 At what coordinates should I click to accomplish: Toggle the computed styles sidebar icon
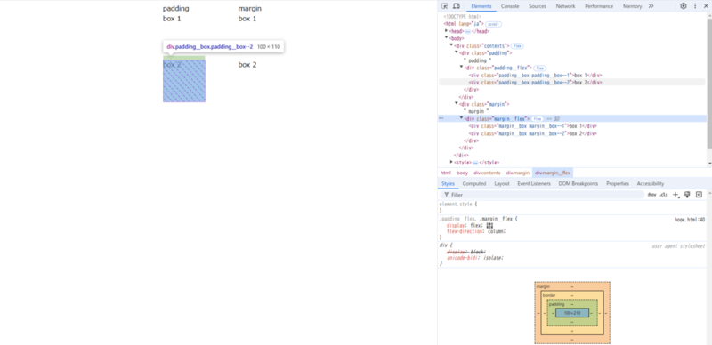pyautogui.click(x=699, y=195)
